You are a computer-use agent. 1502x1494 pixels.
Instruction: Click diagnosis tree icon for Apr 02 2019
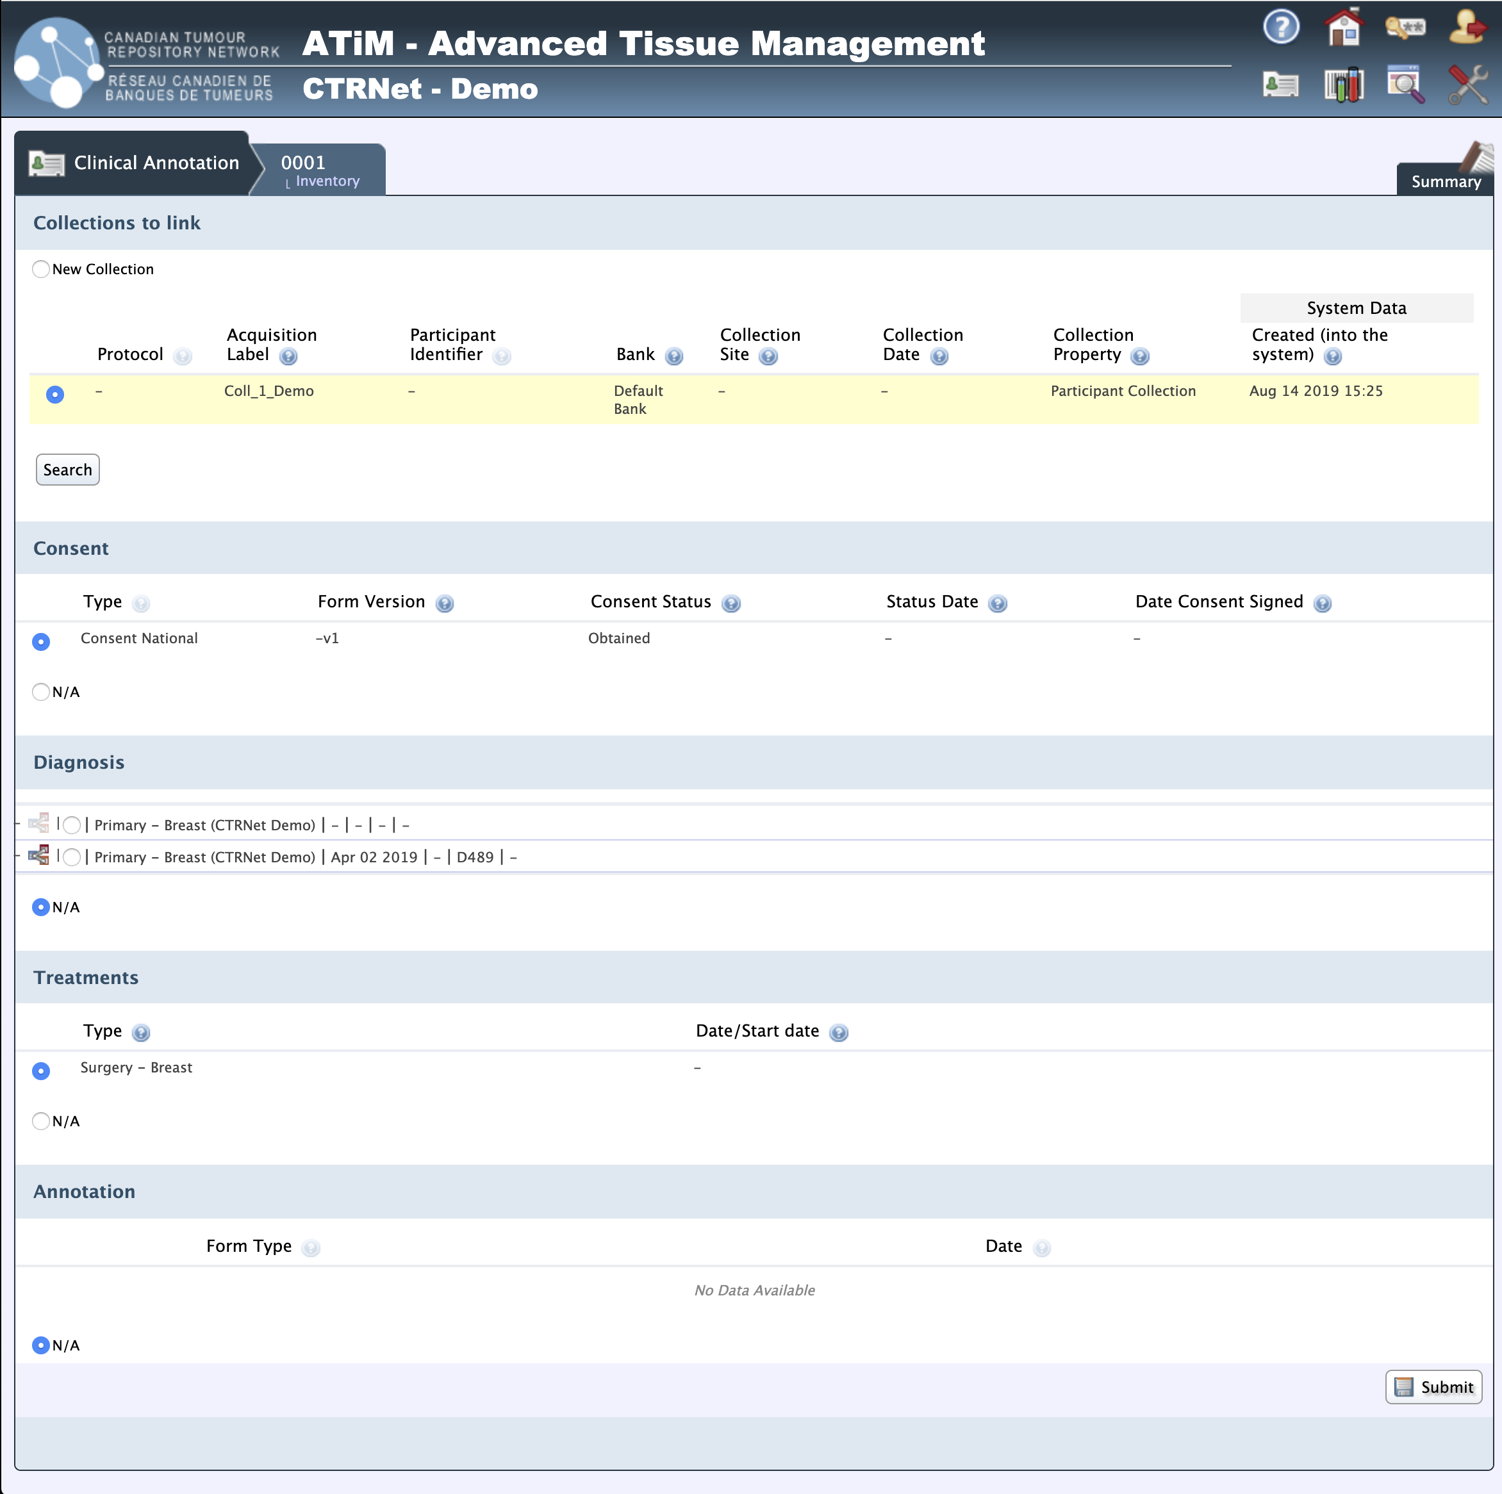(x=39, y=855)
